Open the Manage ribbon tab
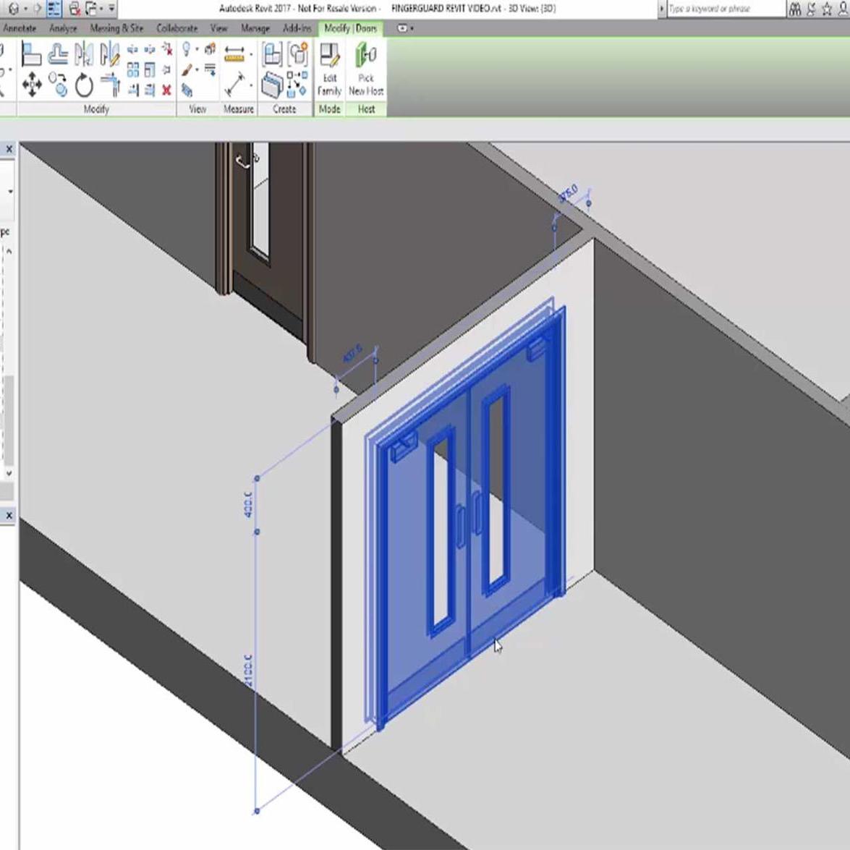Screen dimensions: 850x850 pos(255,28)
